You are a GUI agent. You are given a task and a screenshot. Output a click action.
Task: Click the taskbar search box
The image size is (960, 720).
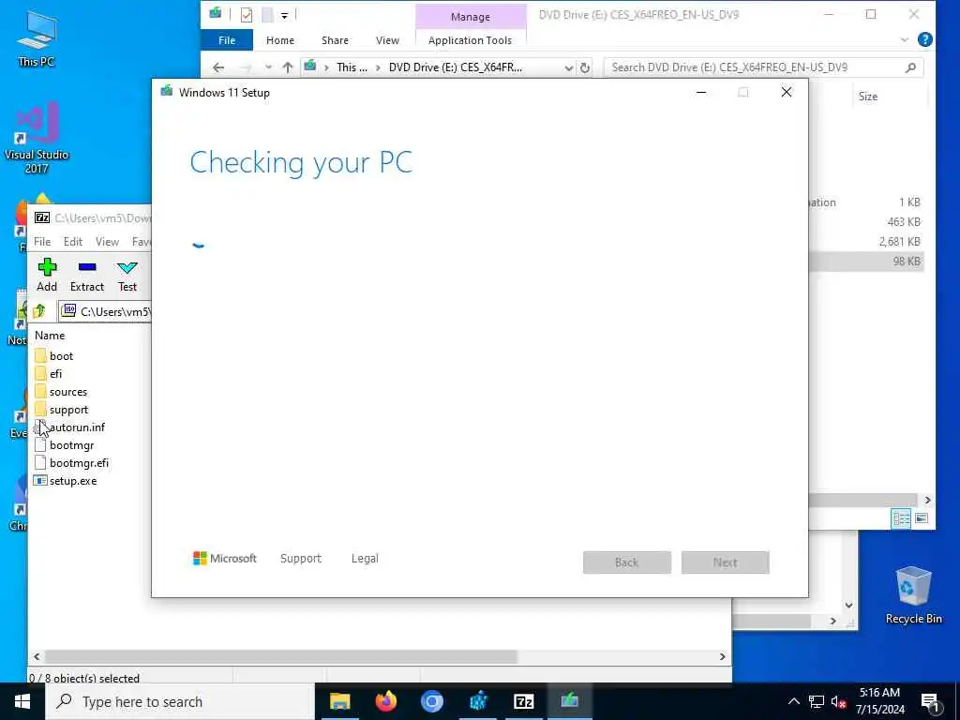180,701
